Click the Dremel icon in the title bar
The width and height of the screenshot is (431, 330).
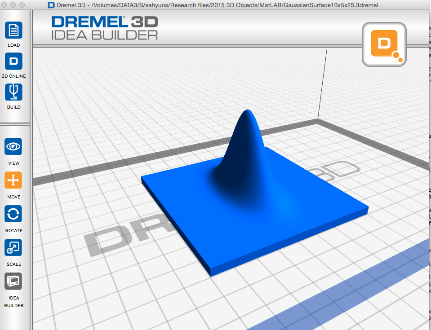pos(51,5)
